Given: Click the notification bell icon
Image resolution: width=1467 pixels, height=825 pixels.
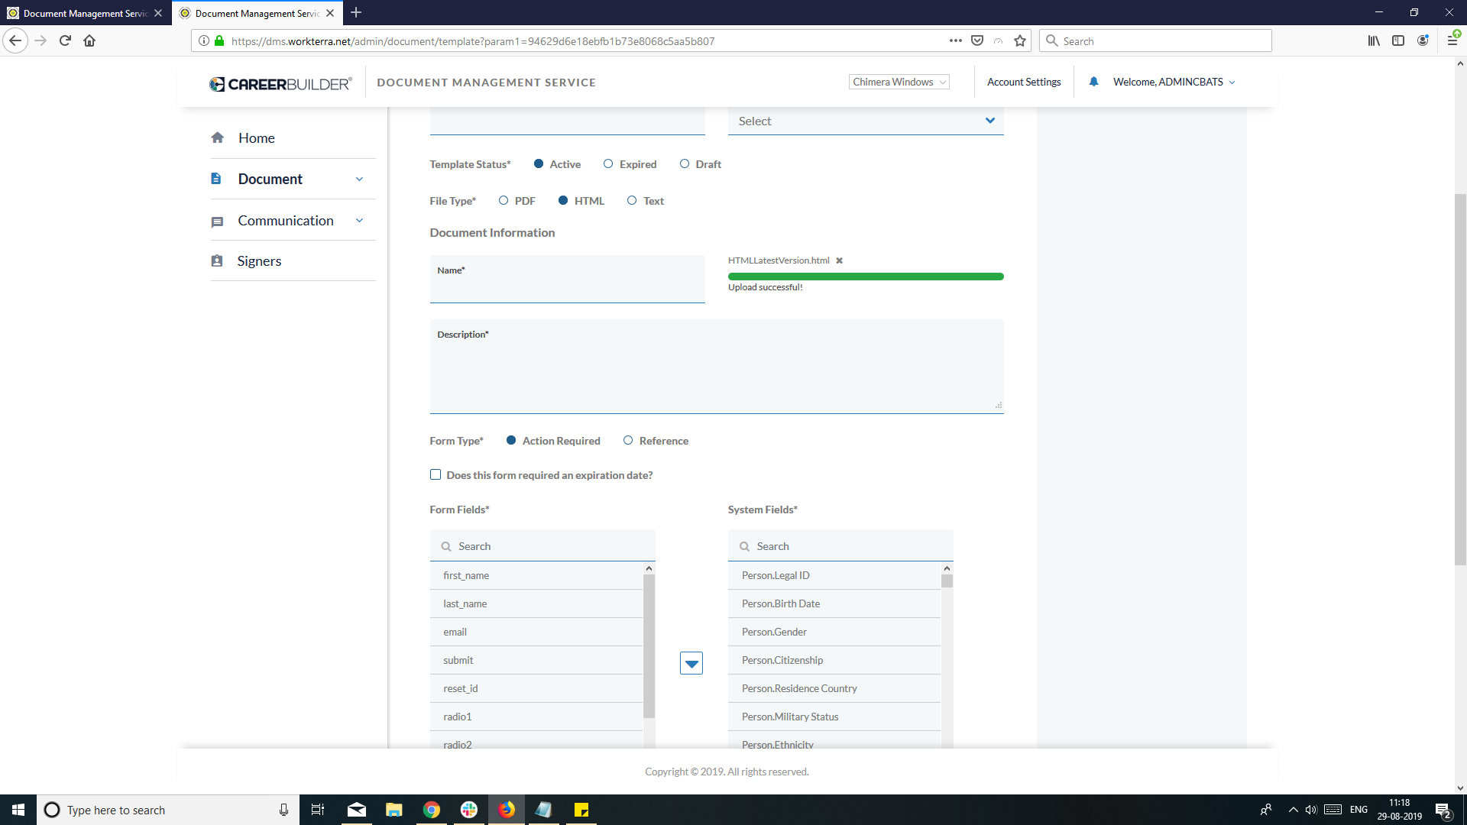Looking at the screenshot, I should (x=1093, y=82).
